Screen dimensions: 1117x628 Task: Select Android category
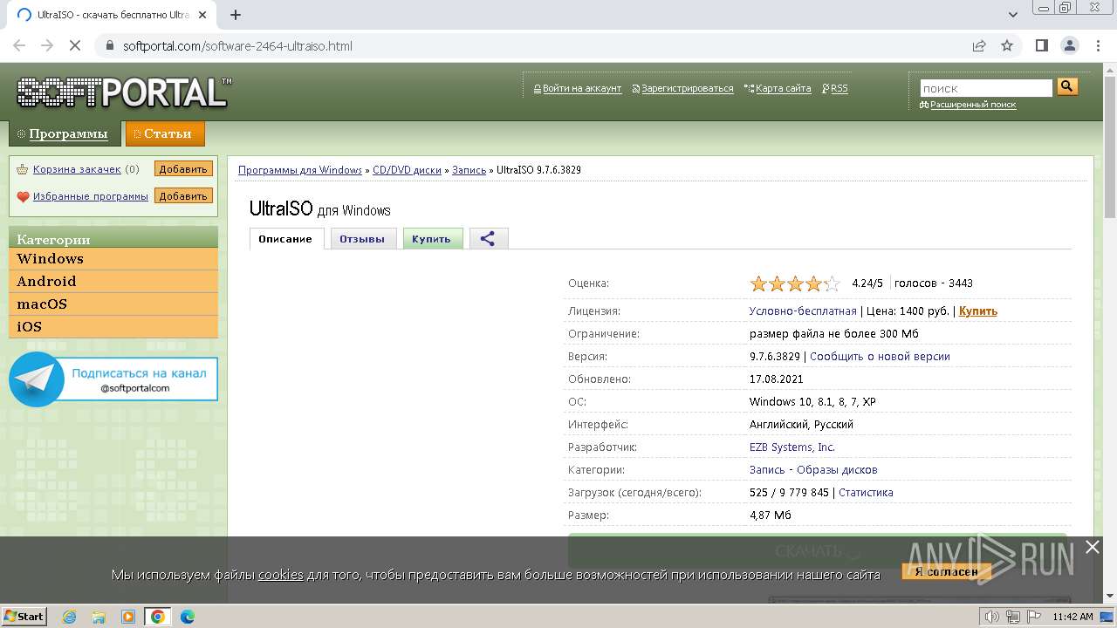tap(113, 282)
